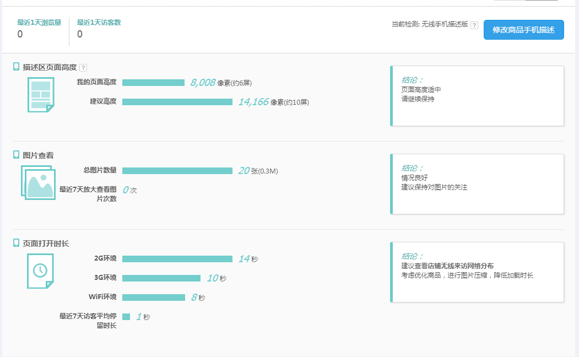The image size is (579, 357).
Task: Click the 我的页面高度 progress bar
Action: pos(153,83)
